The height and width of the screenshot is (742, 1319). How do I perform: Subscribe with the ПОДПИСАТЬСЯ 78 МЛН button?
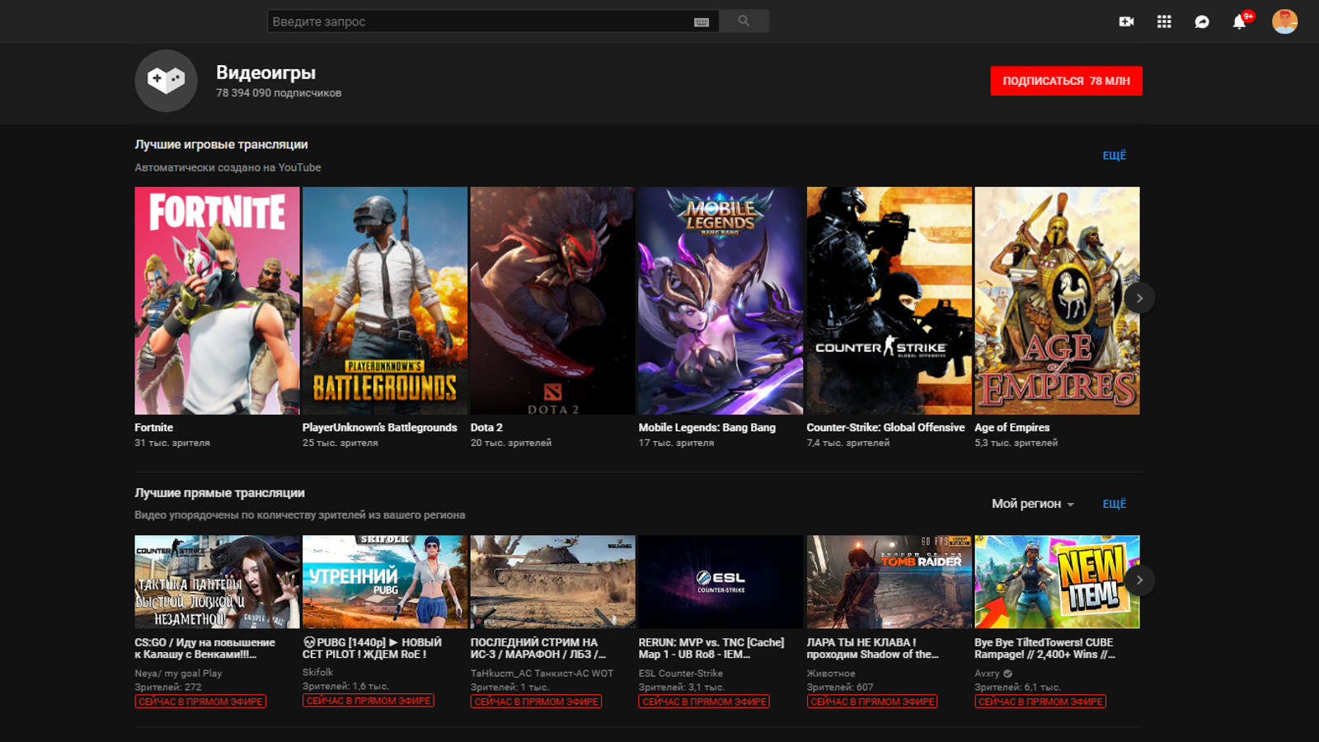1066,81
